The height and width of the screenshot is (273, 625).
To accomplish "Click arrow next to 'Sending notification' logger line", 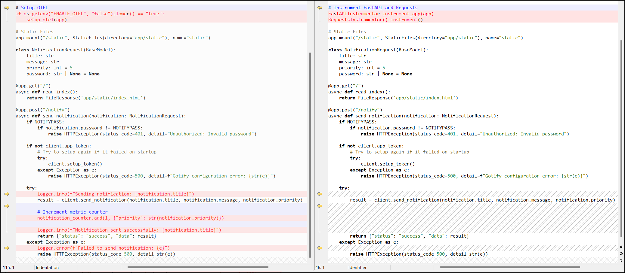I will (x=7, y=194).
